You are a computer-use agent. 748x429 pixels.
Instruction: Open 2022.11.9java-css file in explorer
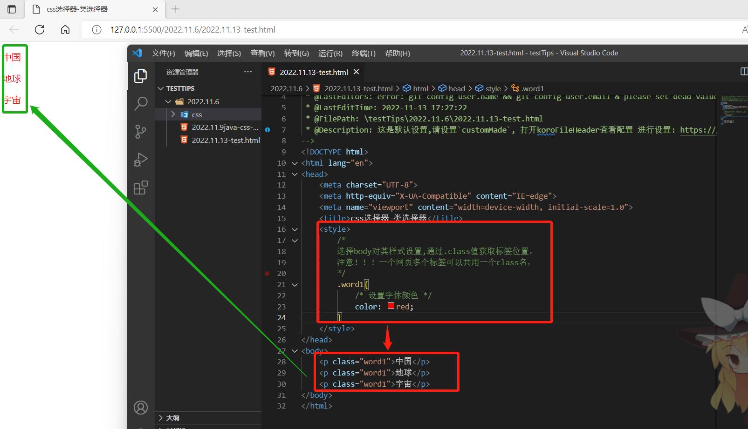pyautogui.click(x=225, y=127)
